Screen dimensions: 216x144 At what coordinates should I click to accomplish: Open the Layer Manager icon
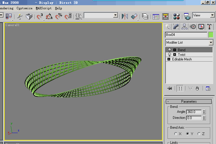pos(145,16)
